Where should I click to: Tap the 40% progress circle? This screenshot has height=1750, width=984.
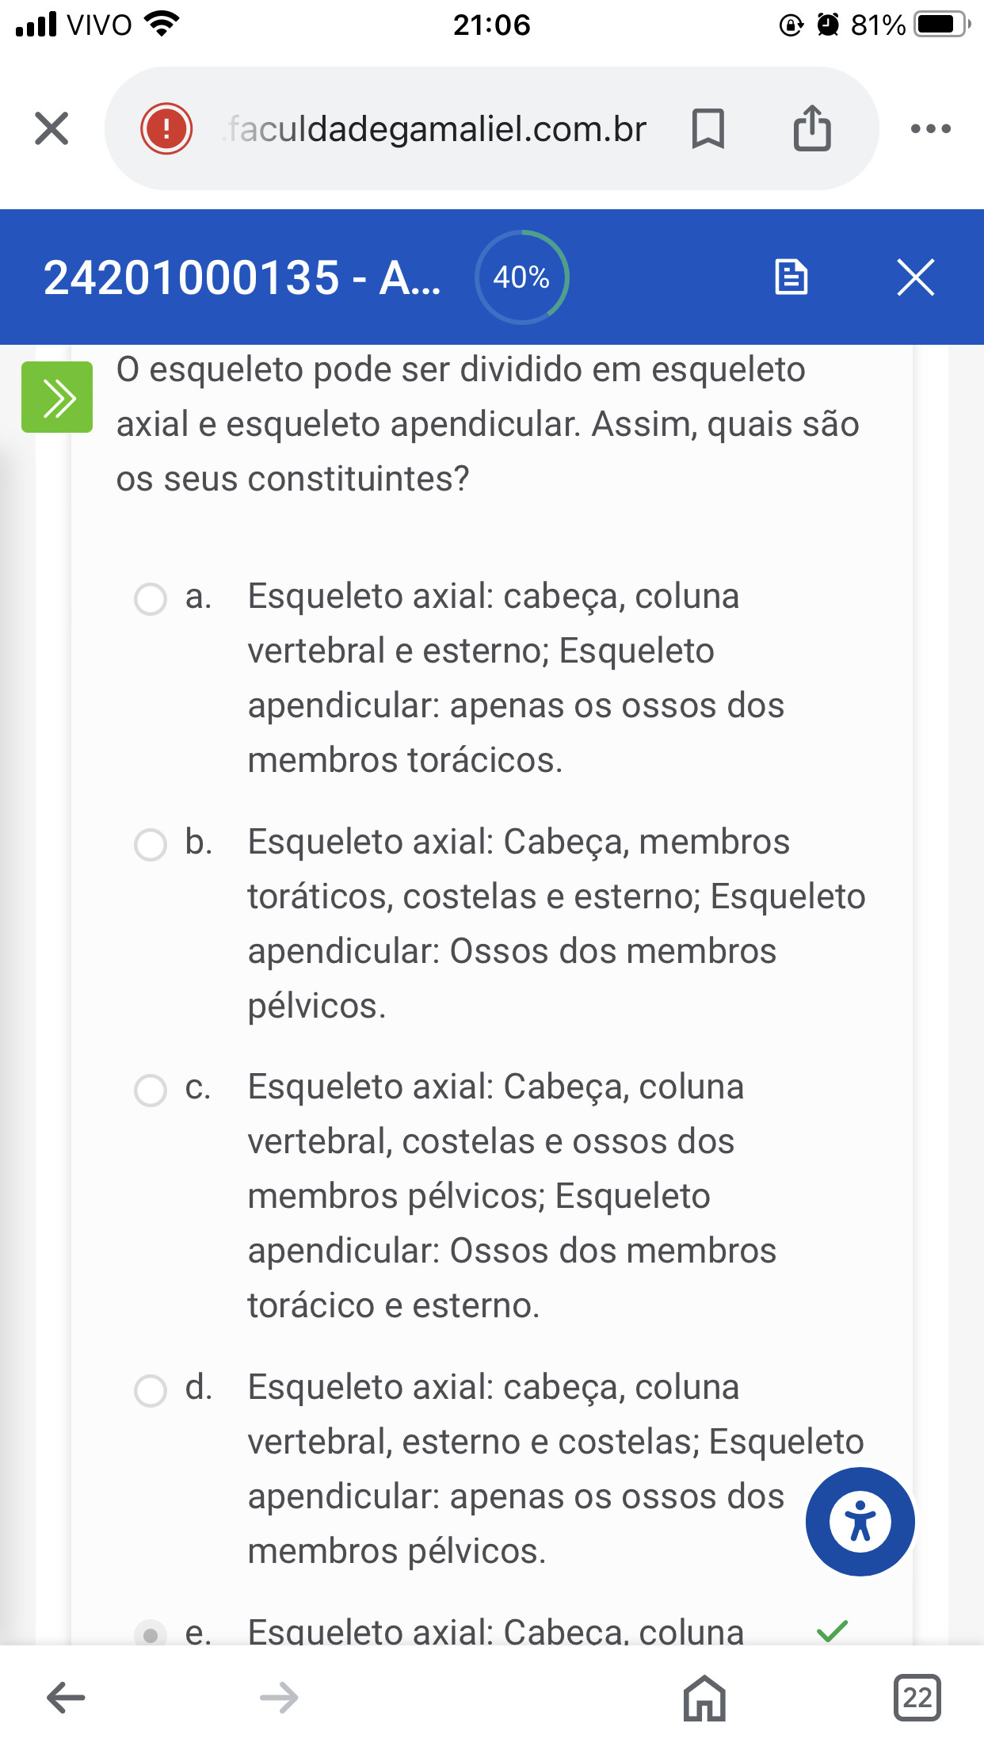(522, 277)
